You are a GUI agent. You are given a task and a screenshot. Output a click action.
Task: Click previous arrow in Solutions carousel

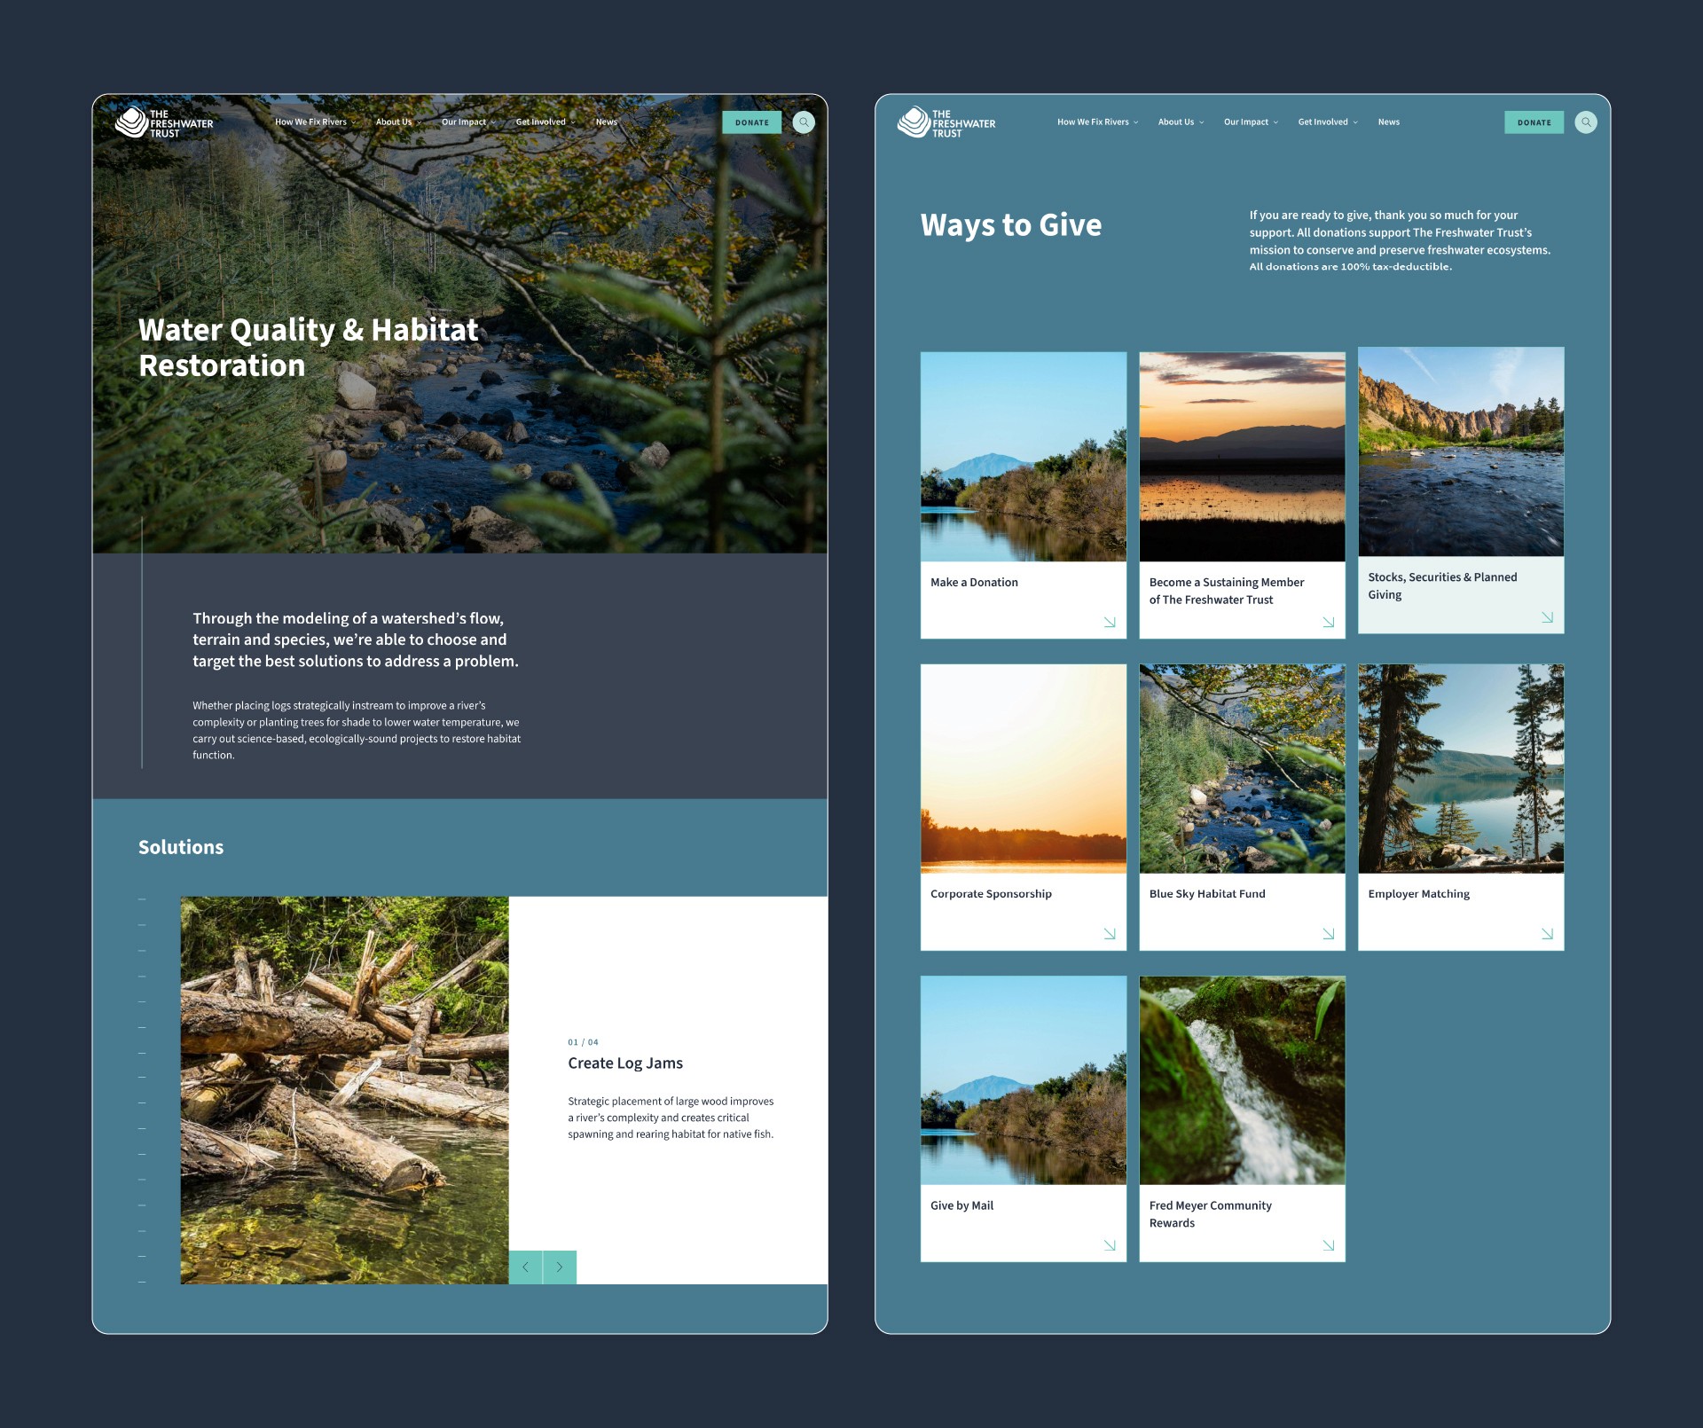[x=526, y=1267]
